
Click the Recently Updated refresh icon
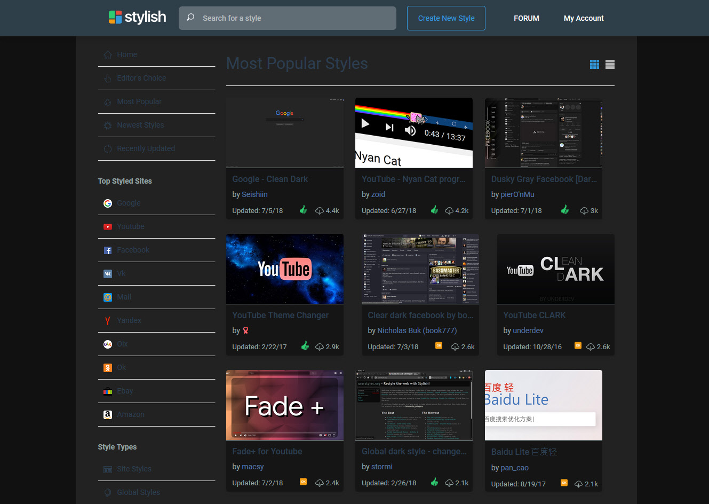(x=108, y=148)
